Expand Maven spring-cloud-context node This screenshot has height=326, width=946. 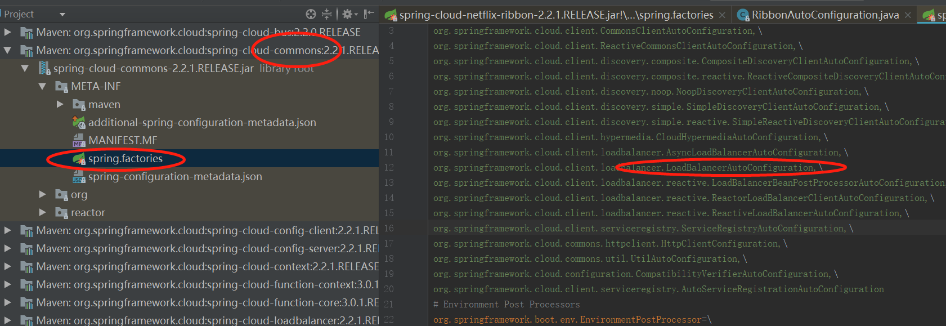coord(7,266)
